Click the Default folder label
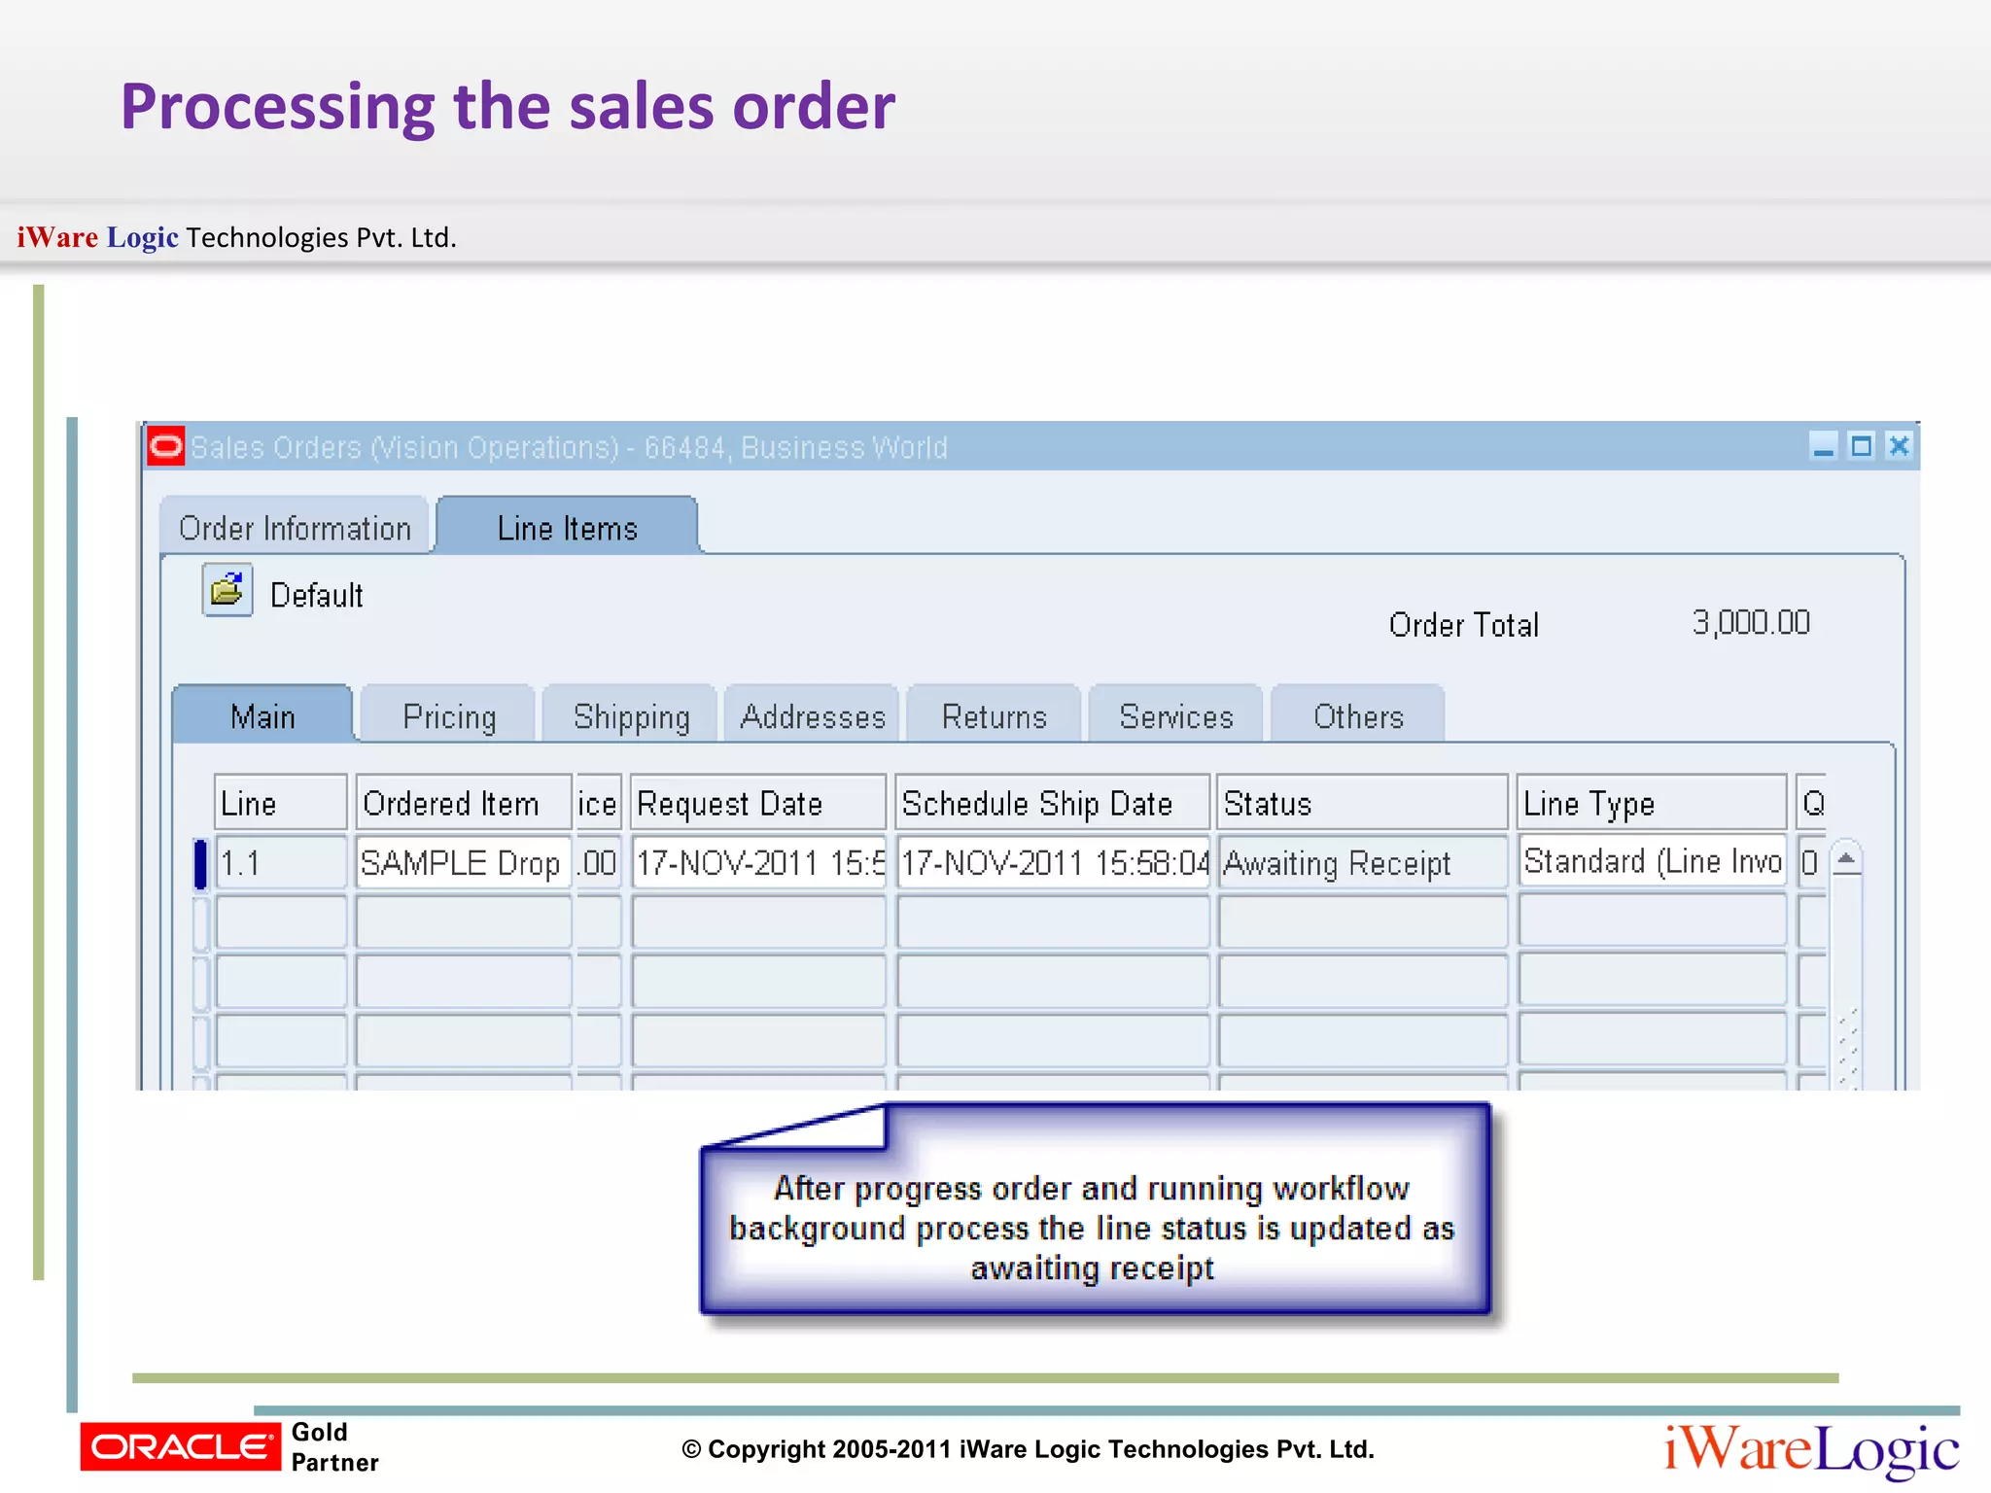This screenshot has width=1991, height=1493. pos(316,595)
